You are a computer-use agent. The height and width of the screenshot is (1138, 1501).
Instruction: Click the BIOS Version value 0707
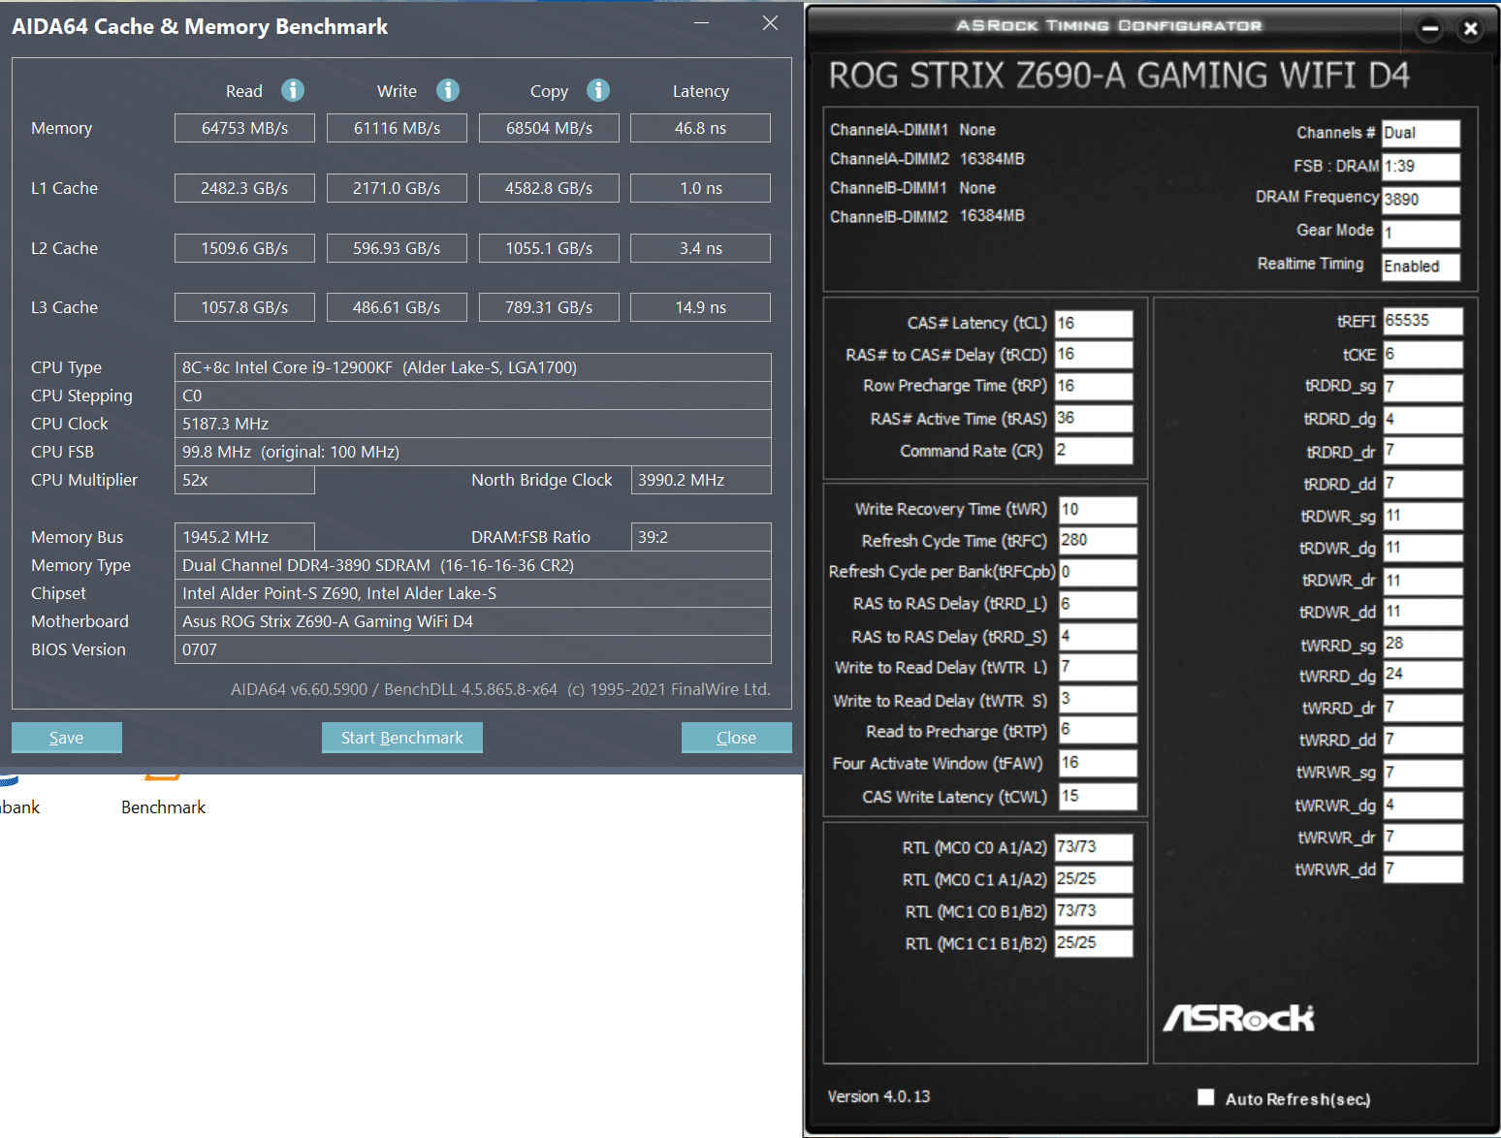point(473,649)
